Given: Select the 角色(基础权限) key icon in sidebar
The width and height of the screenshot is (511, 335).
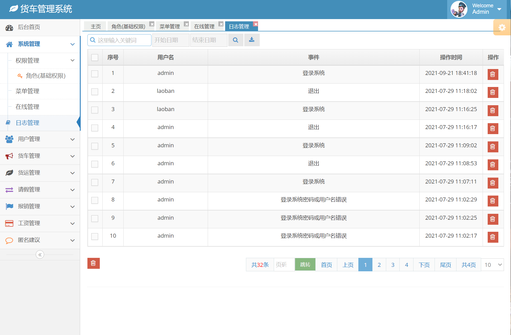Looking at the screenshot, I should click(20, 76).
